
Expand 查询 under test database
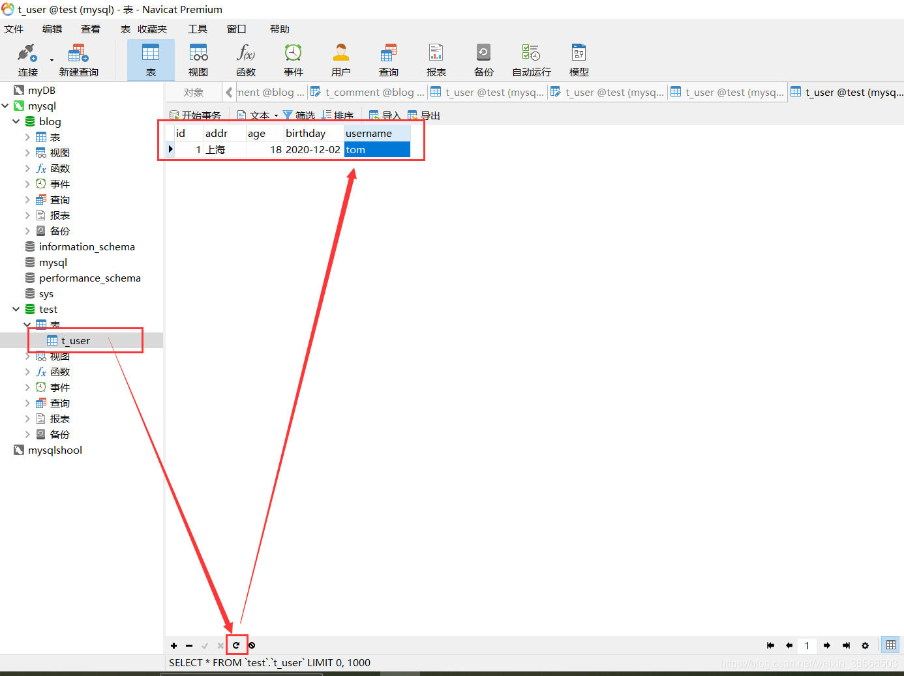pyautogui.click(x=27, y=403)
